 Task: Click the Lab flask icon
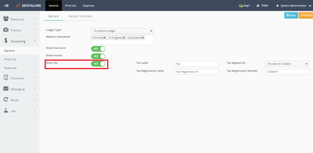[x=6, y=111]
